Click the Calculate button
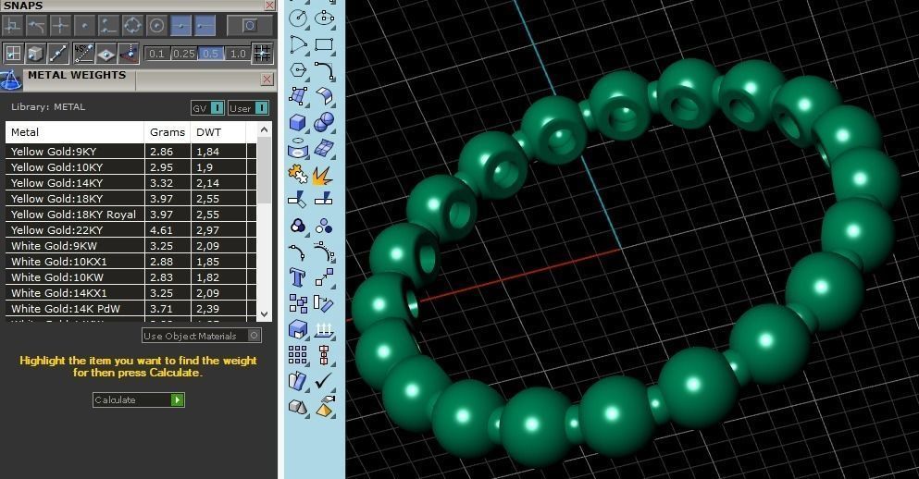Screen dimensions: 919x479 [x=139, y=400]
